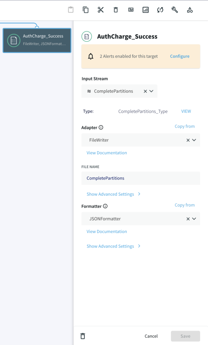Screen dimensions: 208x345
Task: Click the Formatter info icon
Action: pyautogui.click(x=105, y=206)
